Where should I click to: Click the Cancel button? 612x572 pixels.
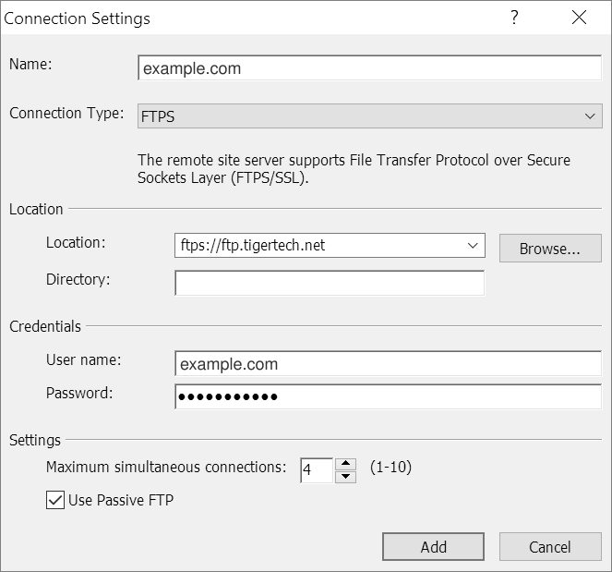tap(549, 547)
